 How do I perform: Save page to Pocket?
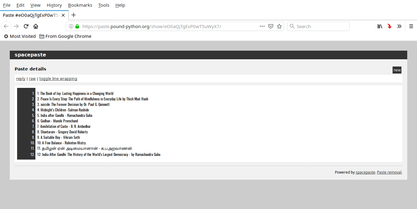click(x=270, y=26)
